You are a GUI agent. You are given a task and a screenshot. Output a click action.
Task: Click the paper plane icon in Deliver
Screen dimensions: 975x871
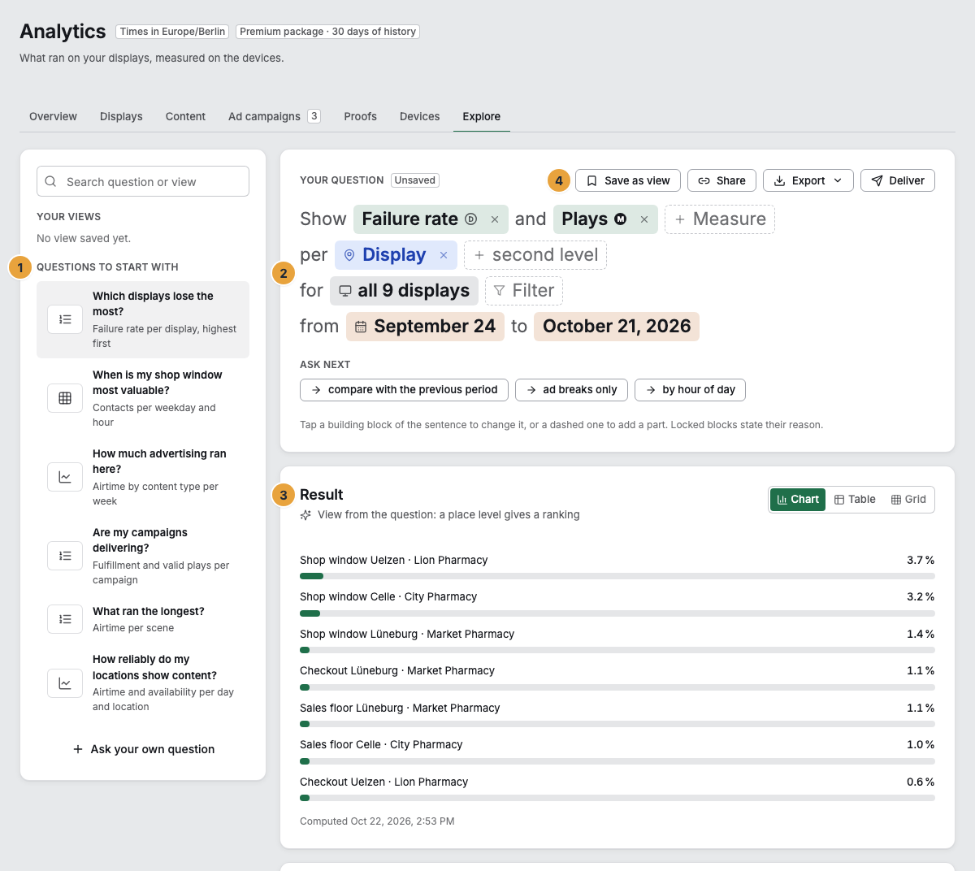point(877,180)
